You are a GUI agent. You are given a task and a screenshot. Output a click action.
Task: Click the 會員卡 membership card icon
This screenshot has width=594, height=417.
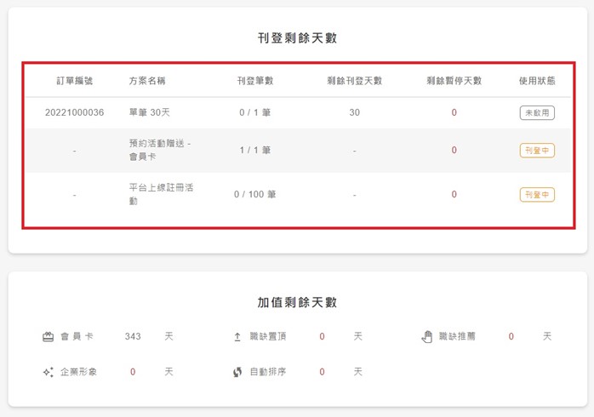point(49,336)
